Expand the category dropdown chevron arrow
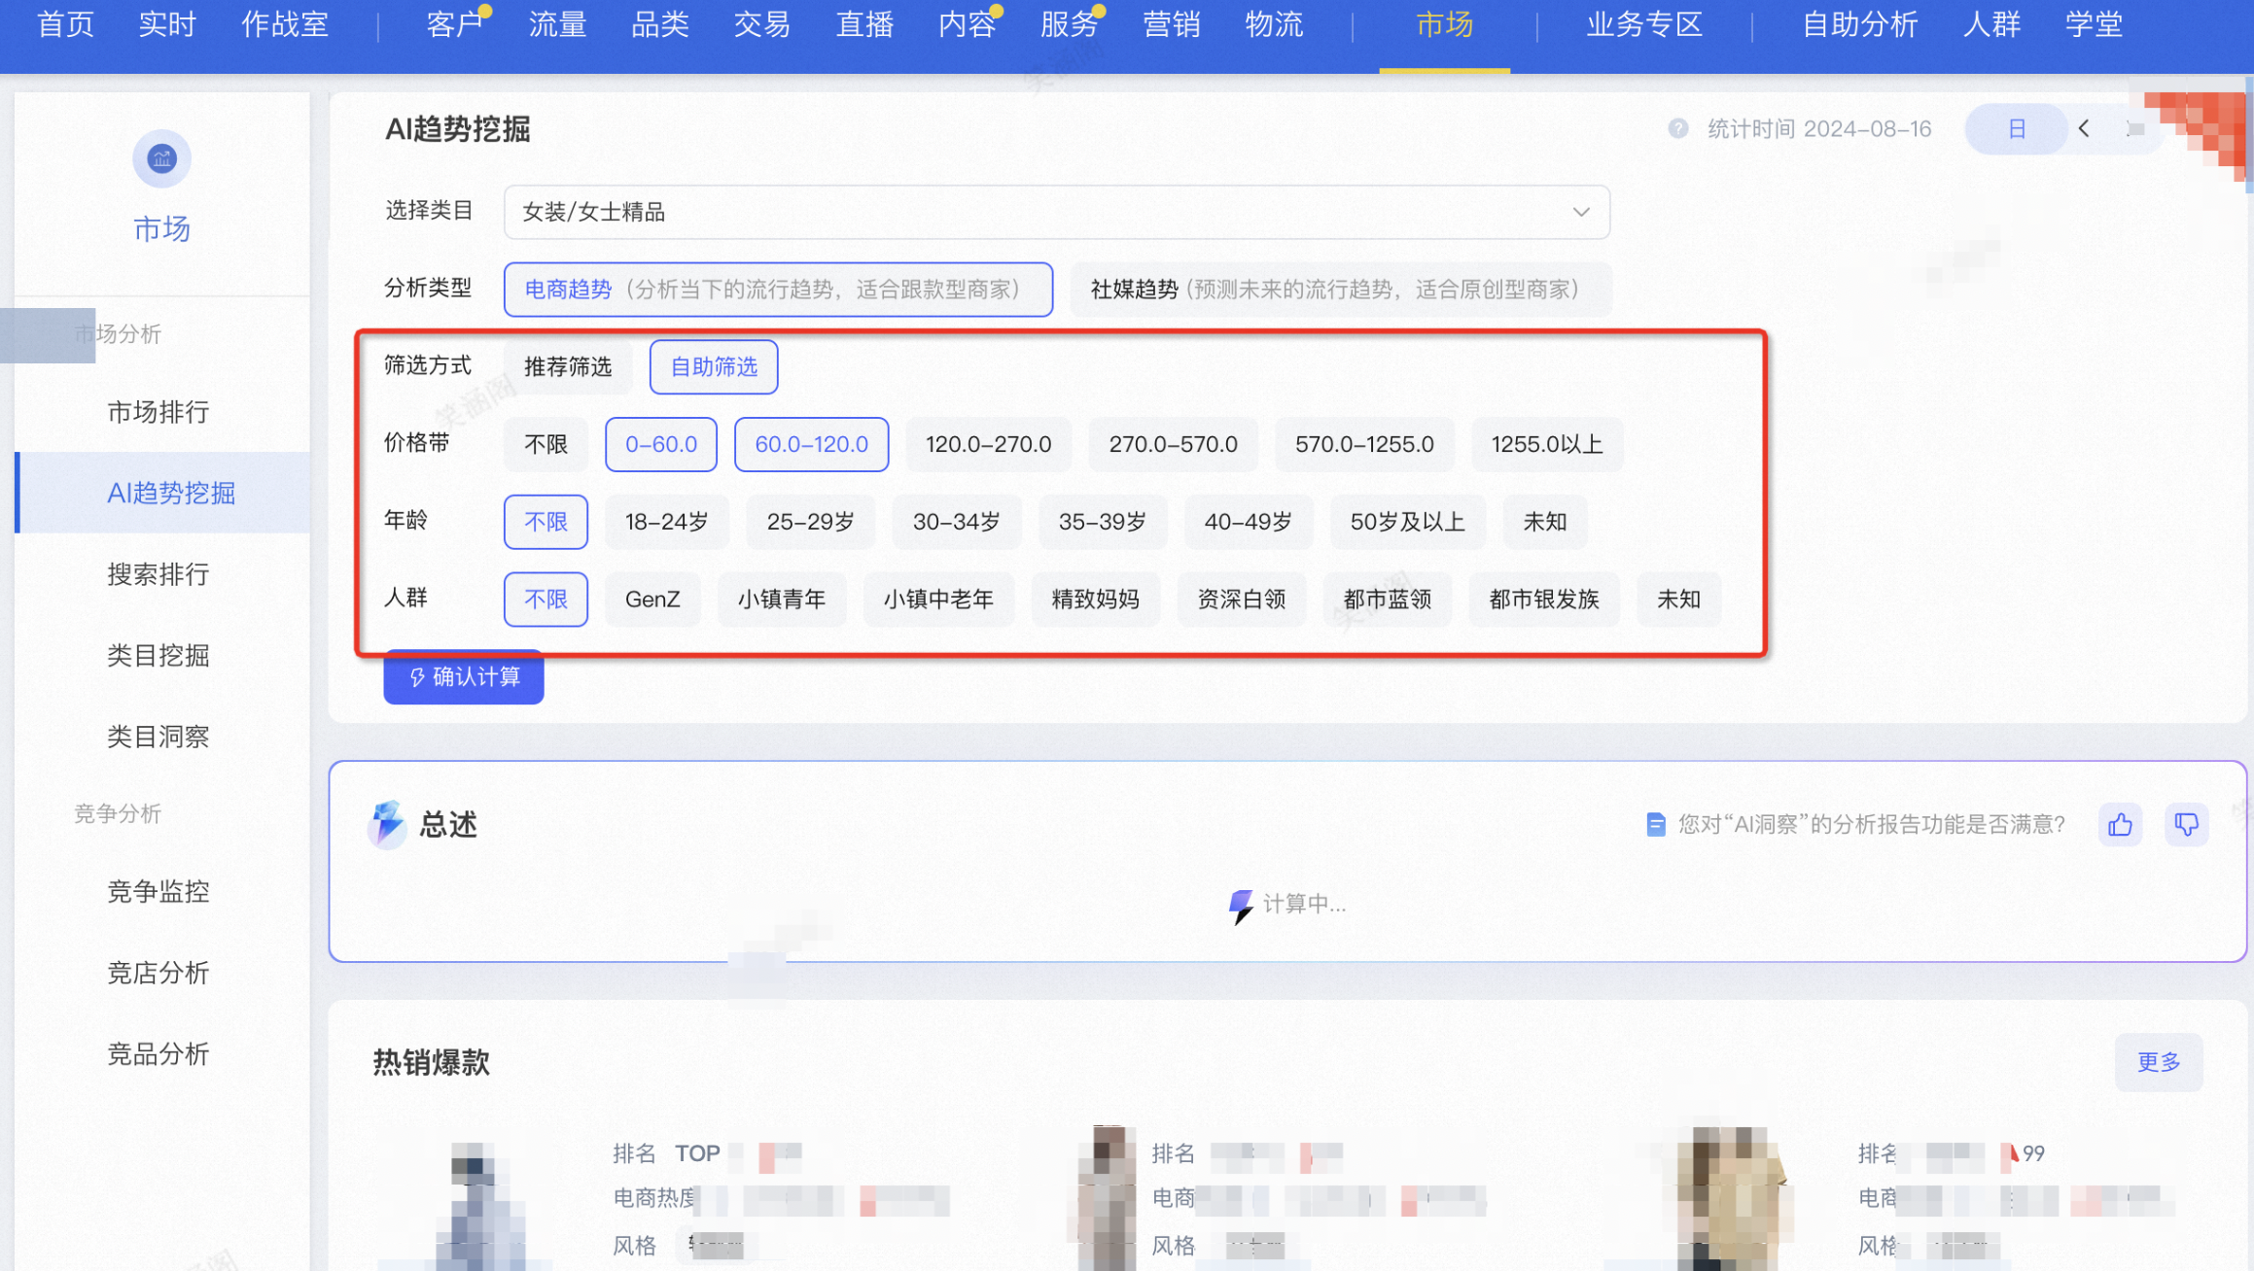 [1581, 212]
